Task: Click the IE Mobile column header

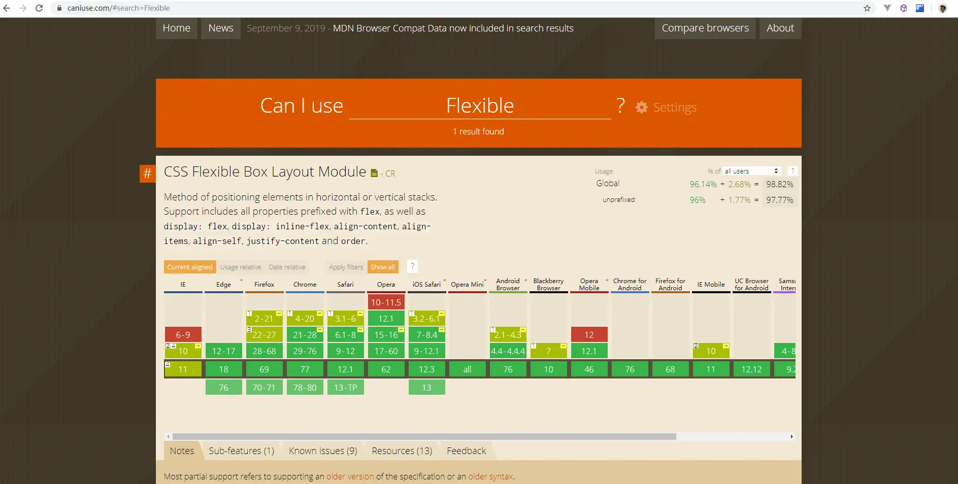Action: [x=711, y=285]
